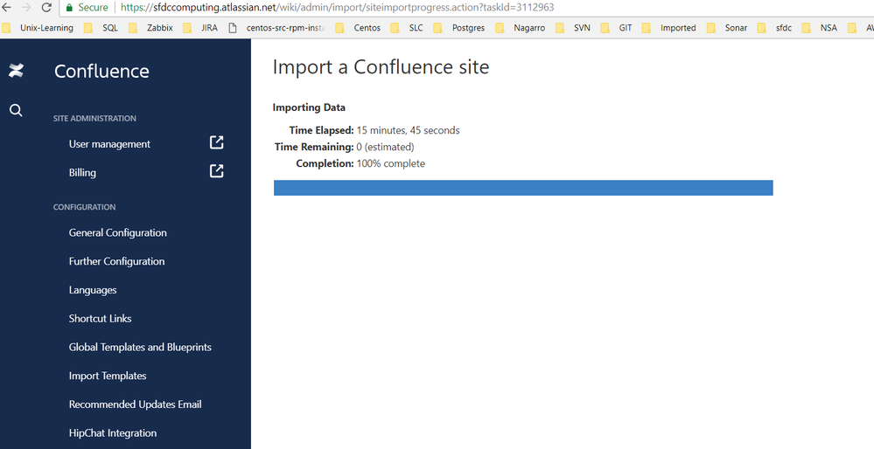Click external link icon beside Billing
Viewport: 874px width, 449px height.
[216, 171]
